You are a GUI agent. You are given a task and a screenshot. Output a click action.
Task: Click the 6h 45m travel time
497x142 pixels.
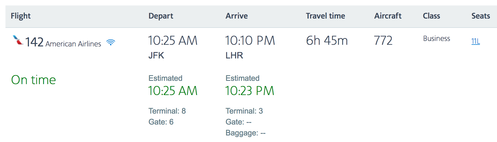327,41
